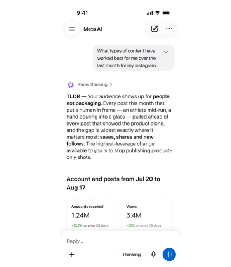
Task: Start a new chat with compose icon
Action: 155,29
